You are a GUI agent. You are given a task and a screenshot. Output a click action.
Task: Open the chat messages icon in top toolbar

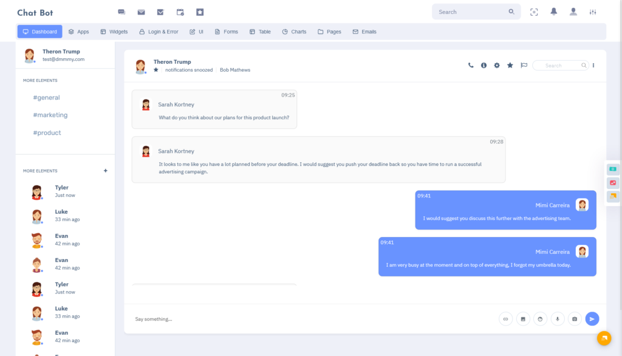pos(122,11)
